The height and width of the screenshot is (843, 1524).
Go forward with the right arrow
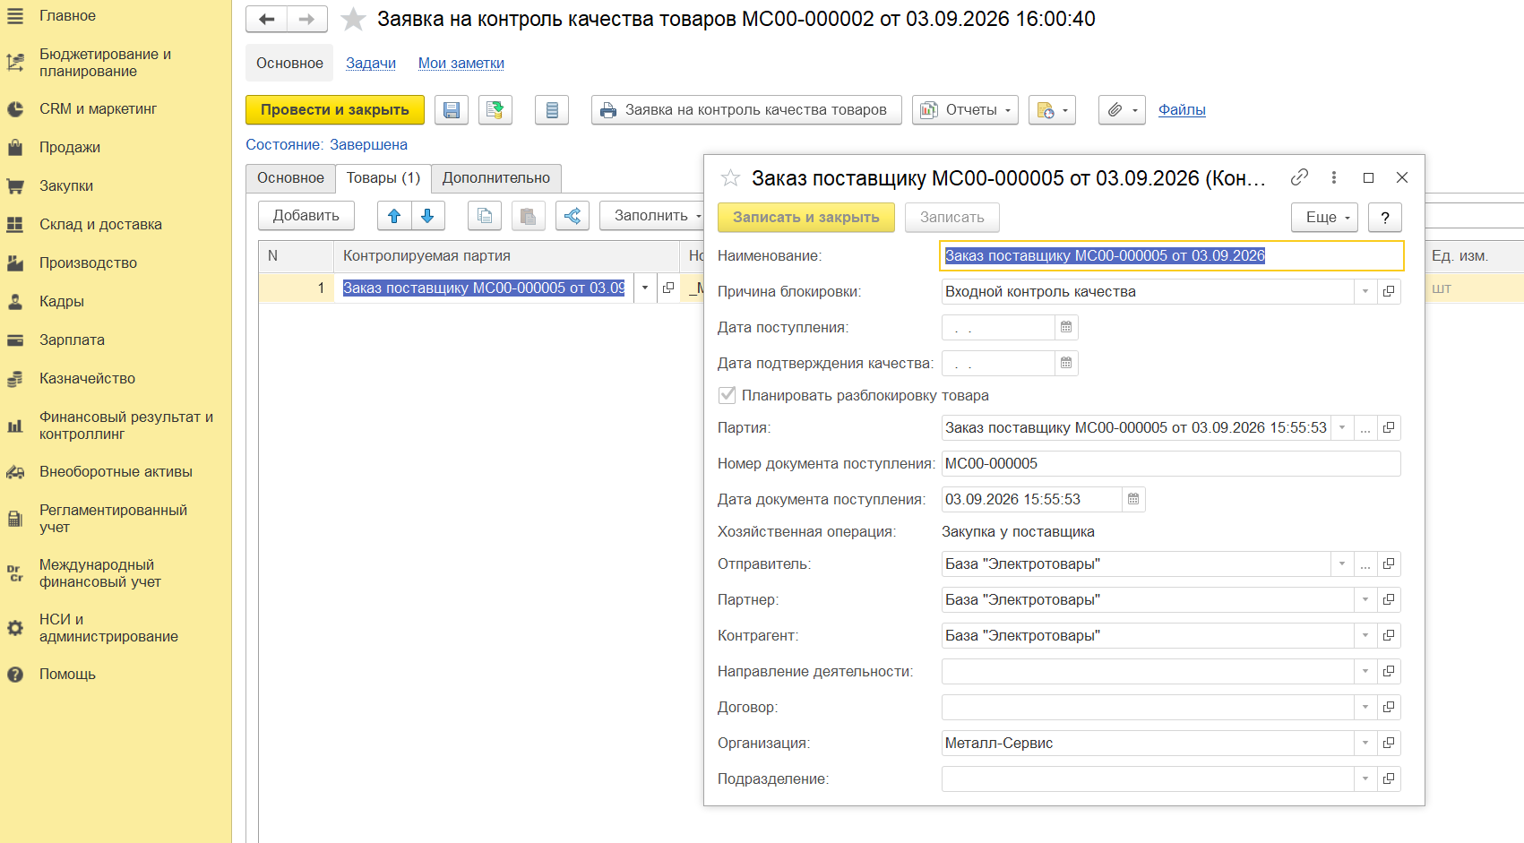coord(306,19)
